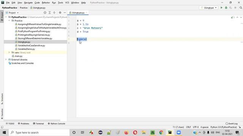Screen dimensions: 243x136
Task: Open the Usingtype run configuration dropdown
Action: [208, 8]
